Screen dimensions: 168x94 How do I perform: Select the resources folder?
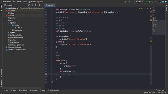[17, 30]
